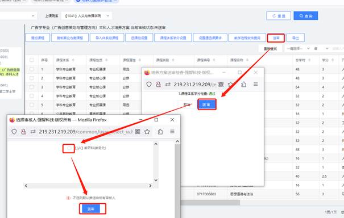The width and height of the screenshot is (344, 218).
Task: Open hamburger menu in the 选择审核人 window
Action: tap(172, 132)
